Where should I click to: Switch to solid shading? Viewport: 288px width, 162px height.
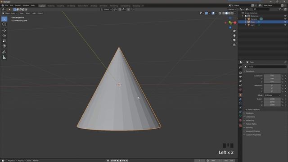pyautogui.click(x=226, y=13)
